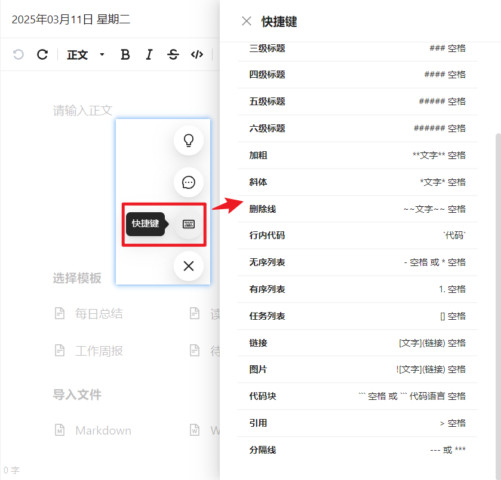Click the 行内代码 shortcut row

[358, 236]
